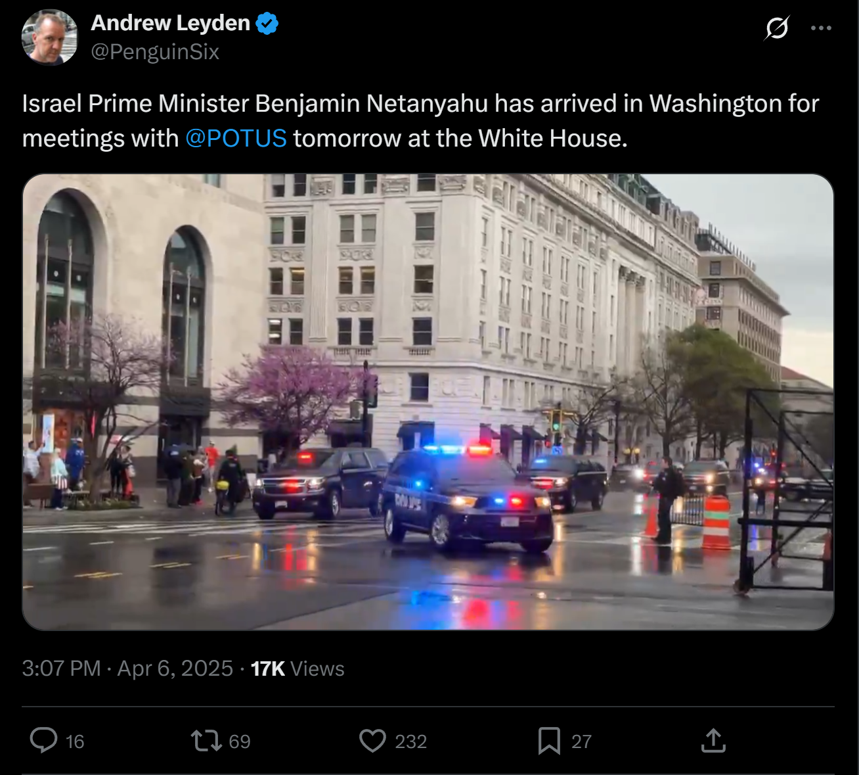Image resolution: width=859 pixels, height=775 pixels.
Task: Click the Grok explain-post icon
Action: 777,28
